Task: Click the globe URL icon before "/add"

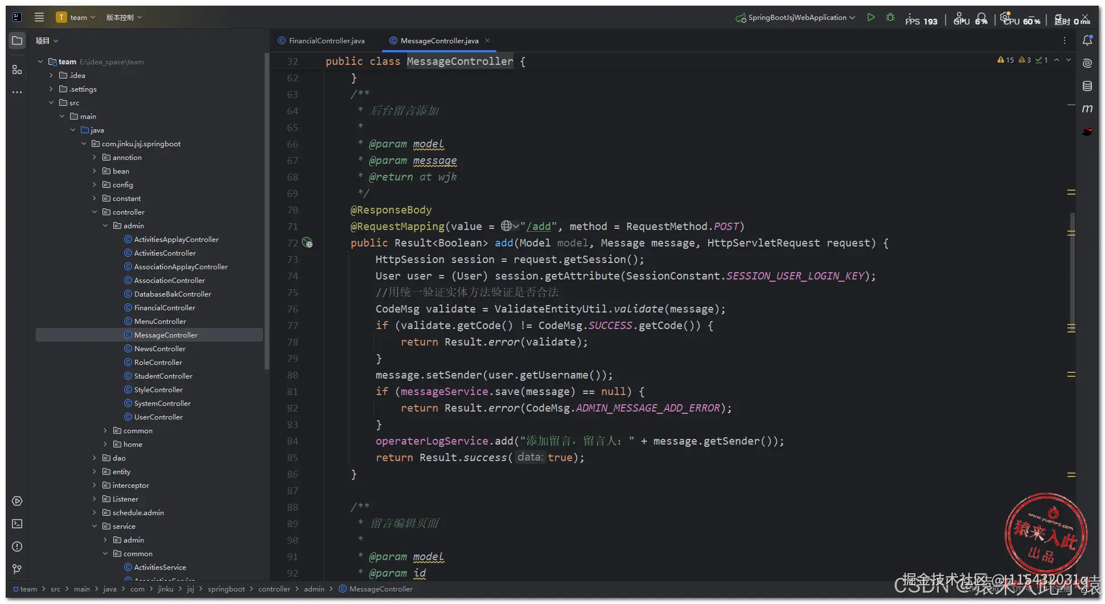Action: [506, 226]
